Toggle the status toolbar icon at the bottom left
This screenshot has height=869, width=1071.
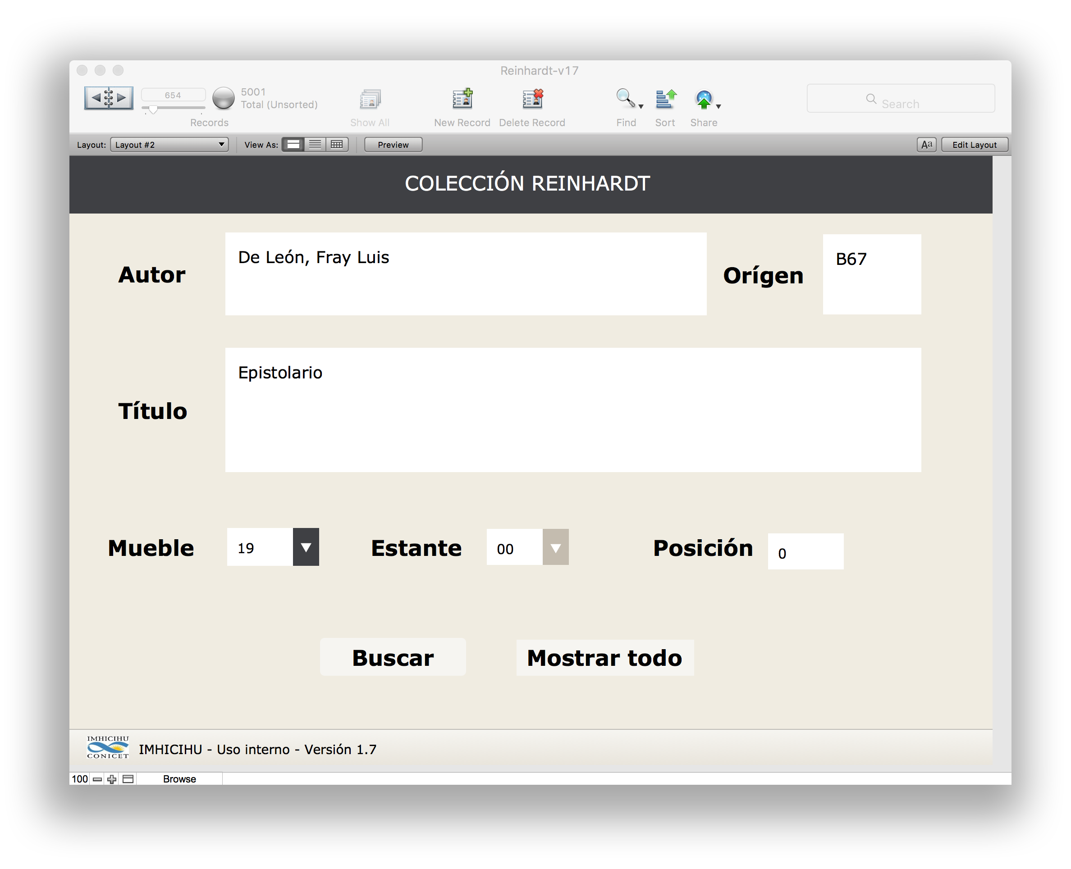point(128,779)
